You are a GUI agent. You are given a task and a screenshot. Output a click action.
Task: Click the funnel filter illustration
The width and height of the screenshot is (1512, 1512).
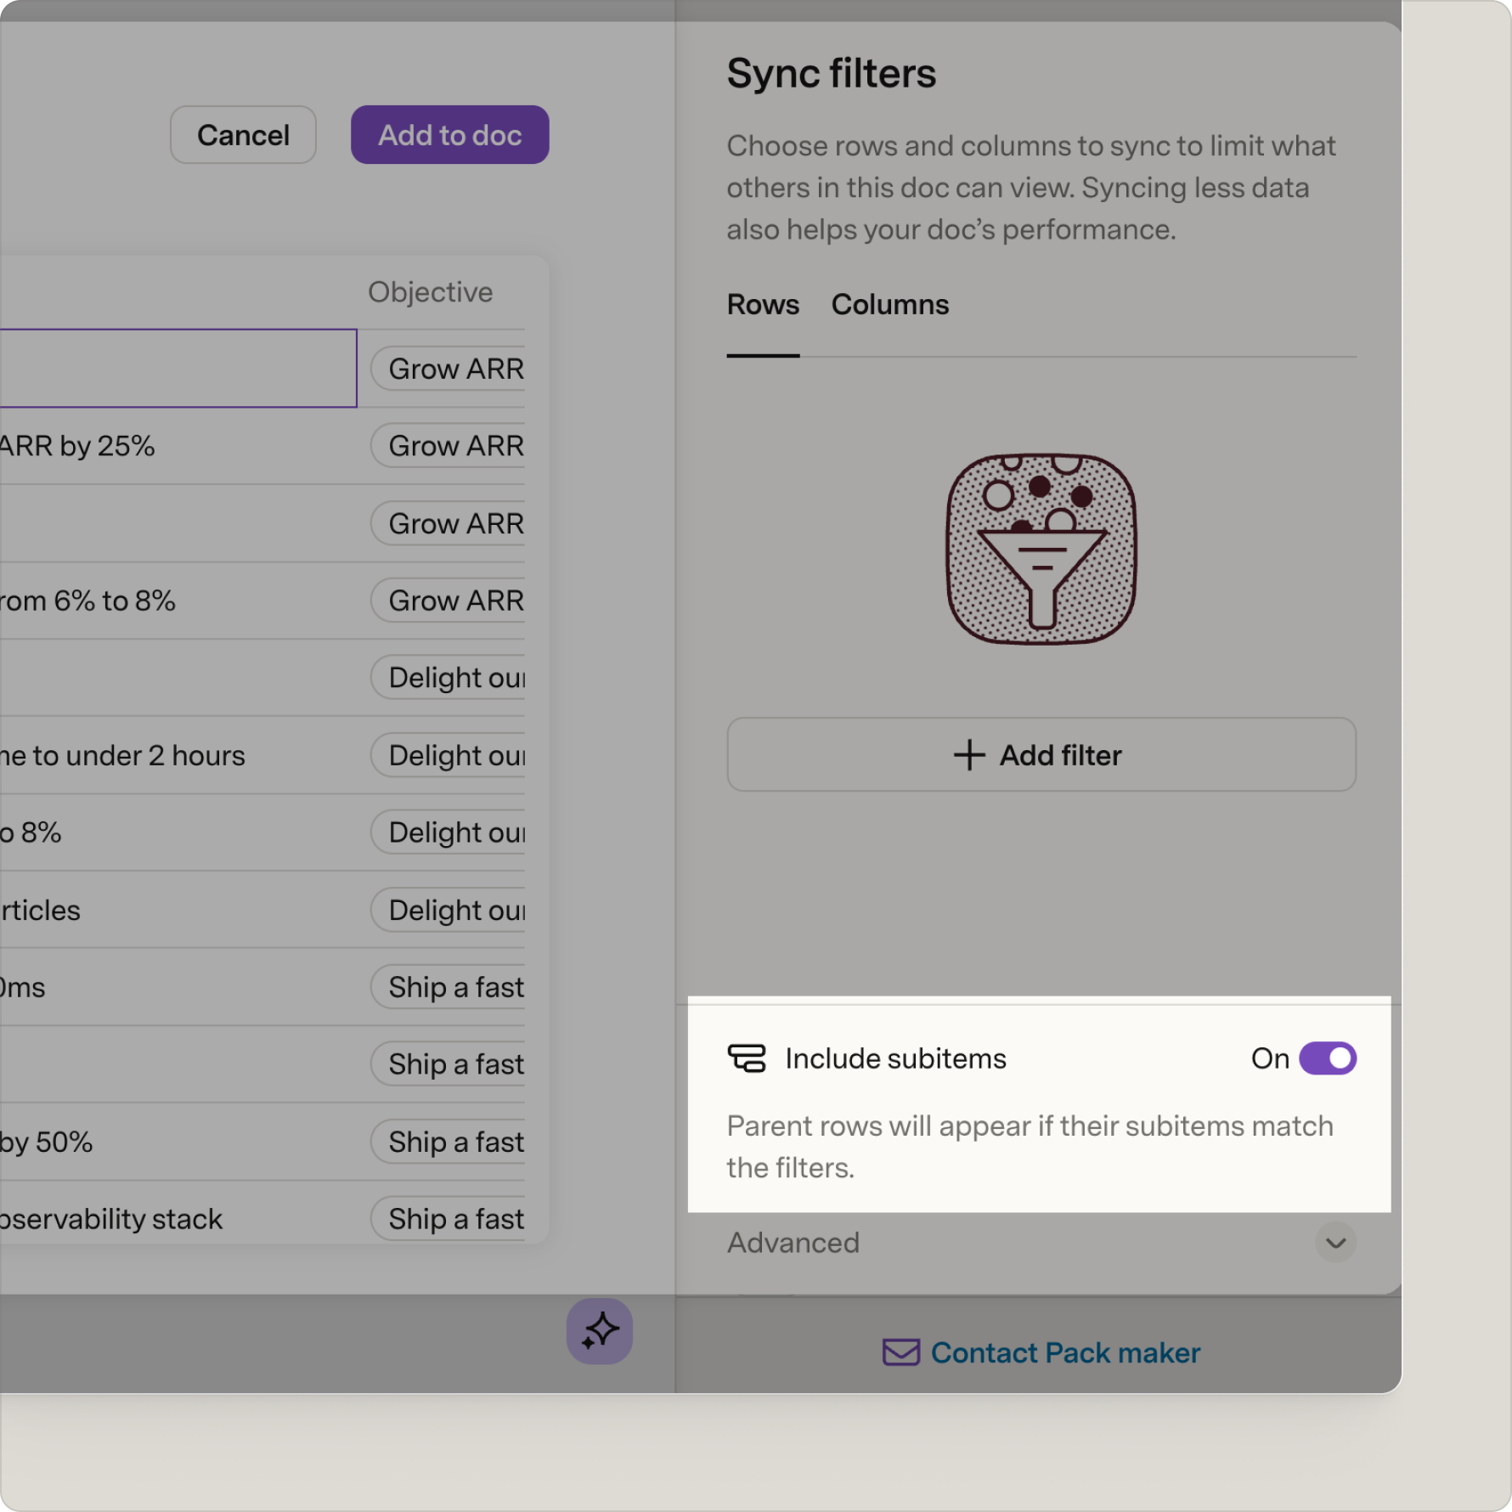(1041, 549)
